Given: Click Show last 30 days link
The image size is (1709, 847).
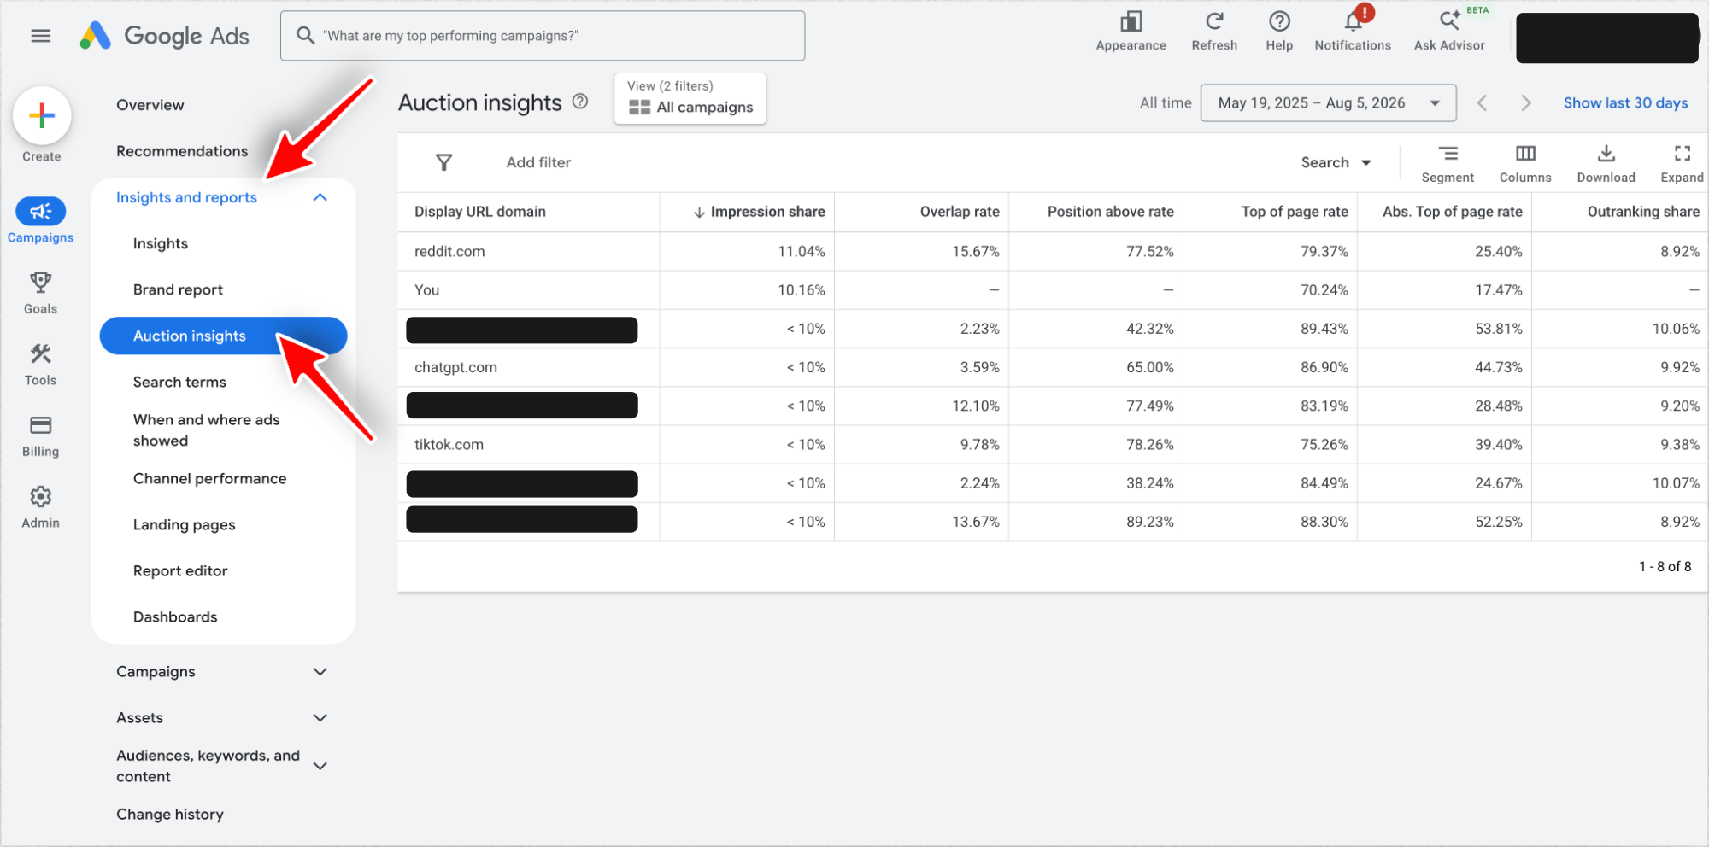Looking at the screenshot, I should tap(1625, 102).
